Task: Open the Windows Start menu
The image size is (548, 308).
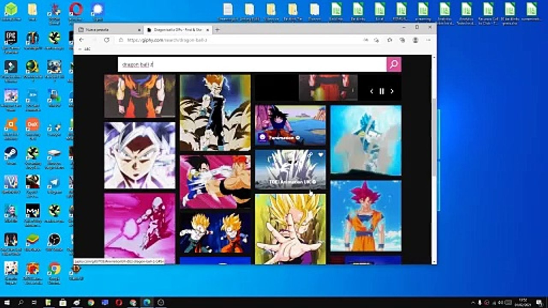Action: click(x=7, y=302)
